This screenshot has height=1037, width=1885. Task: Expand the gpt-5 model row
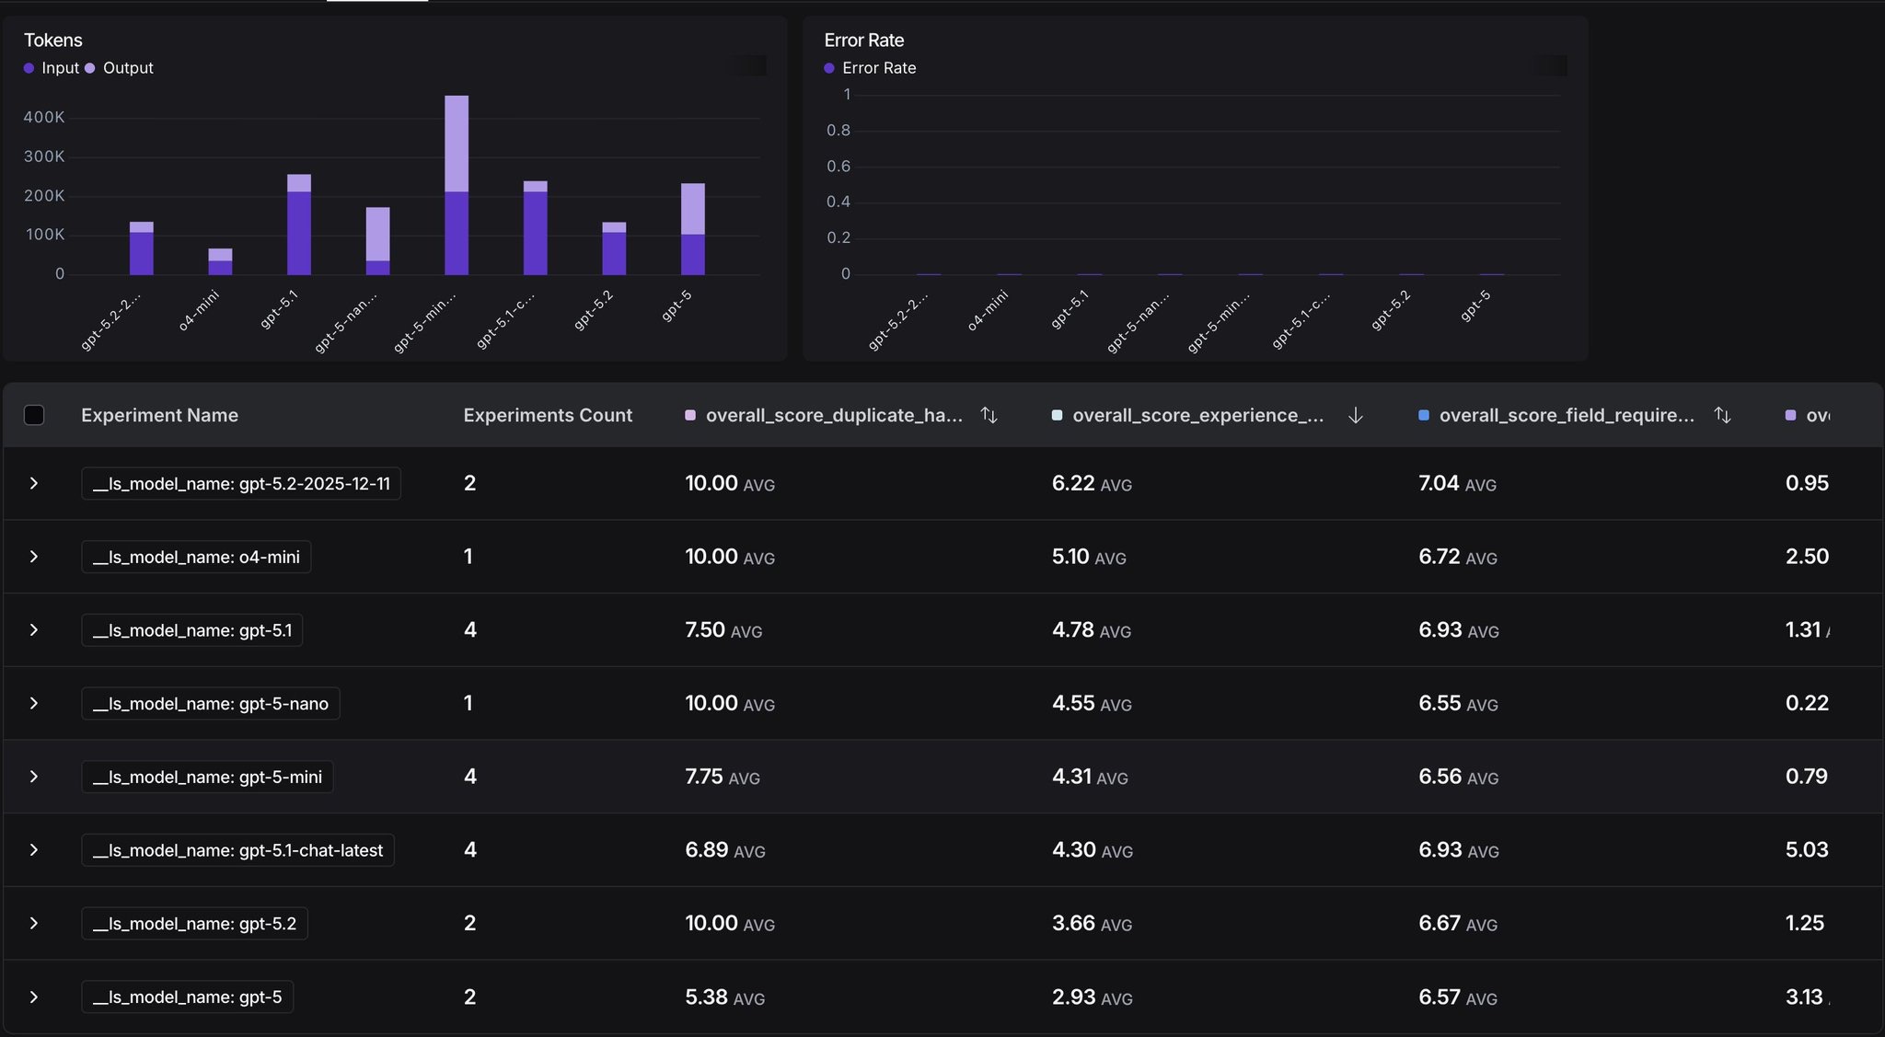[x=34, y=997]
